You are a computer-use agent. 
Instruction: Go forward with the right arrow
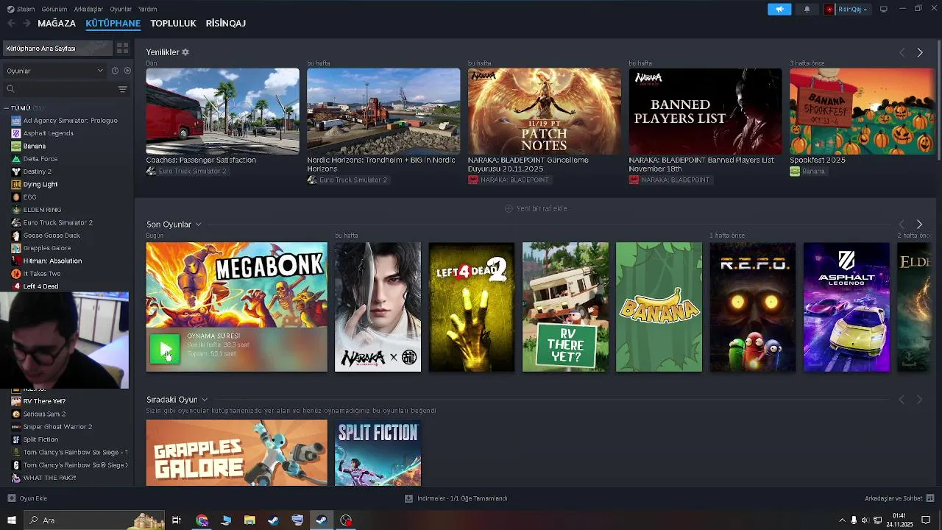(x=26, y=23)
